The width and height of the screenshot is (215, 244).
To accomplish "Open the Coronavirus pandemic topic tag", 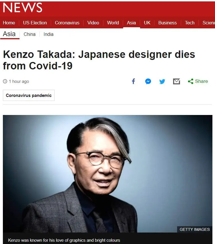I will click(x=29, y=95).
